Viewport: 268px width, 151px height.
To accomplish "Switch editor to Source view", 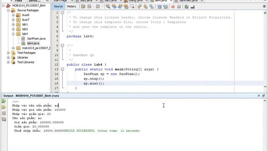I will click(58, 6).
